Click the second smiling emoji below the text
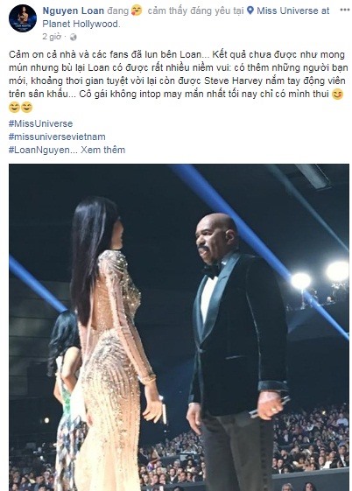This screenshot has width=352, height=491. point(26,107)
